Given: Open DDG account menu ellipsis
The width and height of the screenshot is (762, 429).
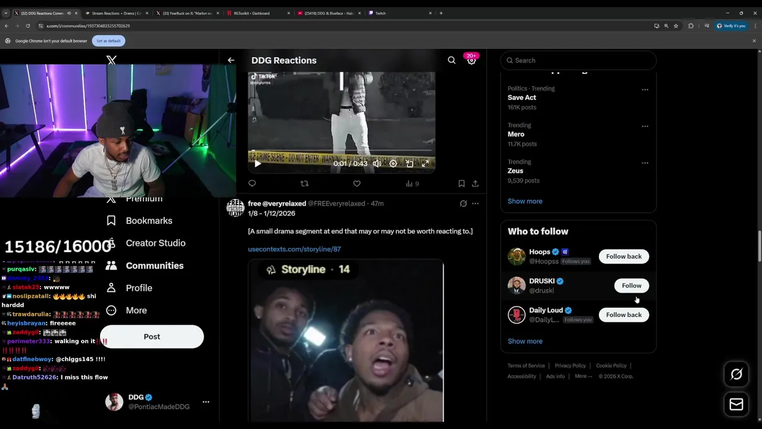Looking at the screenshot, I should coord(206,402).
